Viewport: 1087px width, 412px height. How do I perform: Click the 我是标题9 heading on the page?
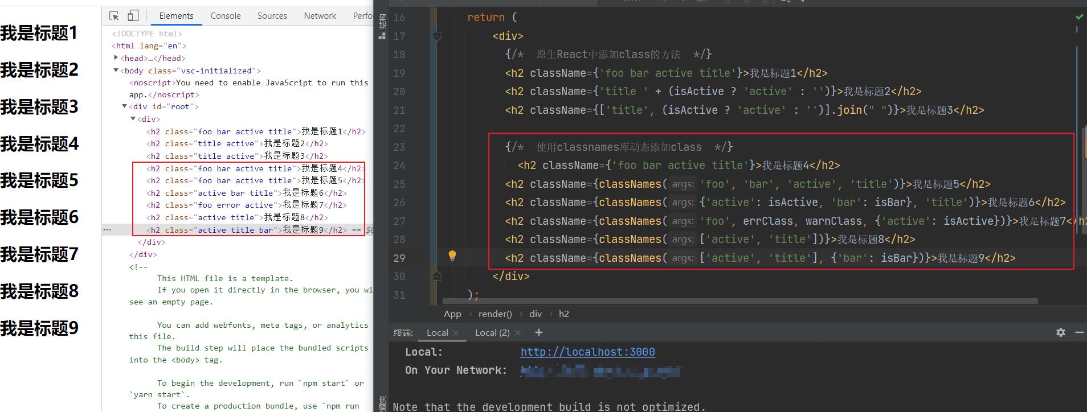(x=39, y=328)
